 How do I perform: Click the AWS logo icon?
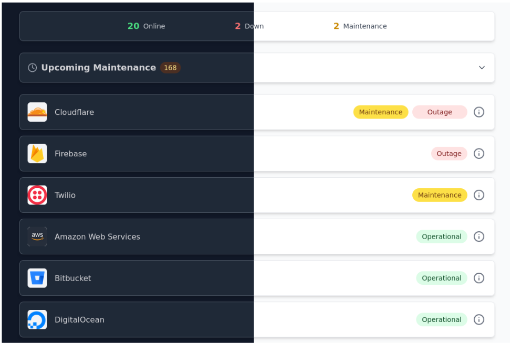37,236
